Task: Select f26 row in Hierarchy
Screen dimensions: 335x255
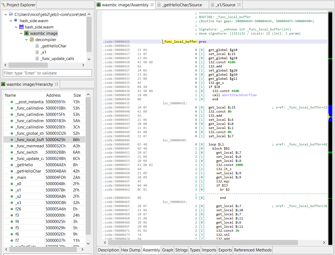Action: [44, 209]
